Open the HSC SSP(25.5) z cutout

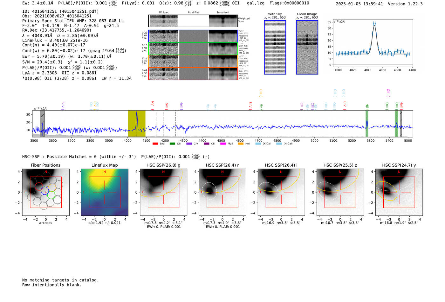[x=340, y=192]
